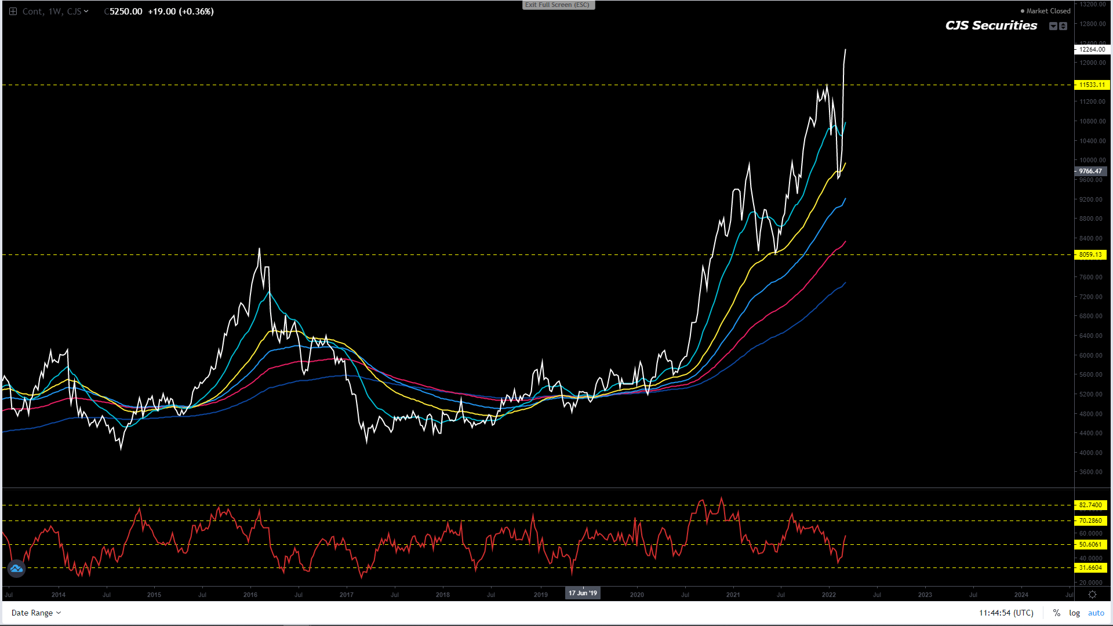
Task: Click the 82.7400 indicator level label
Action: [1090, 505]
